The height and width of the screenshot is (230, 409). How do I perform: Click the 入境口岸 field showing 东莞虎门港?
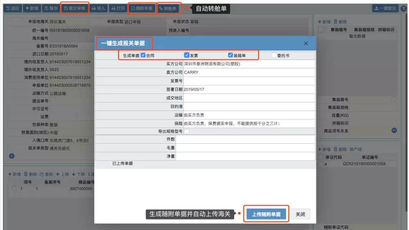pyautogui.click(x=70, y=141)
